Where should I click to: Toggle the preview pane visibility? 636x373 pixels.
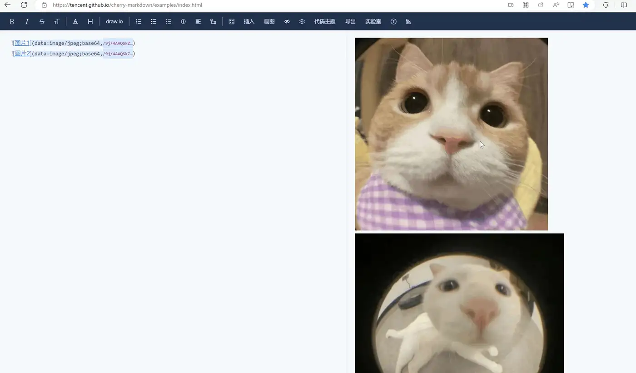pos(287,22)
